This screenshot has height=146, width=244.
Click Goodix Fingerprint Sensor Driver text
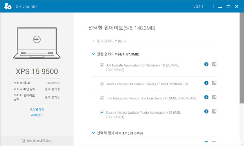tap(147, 84)
